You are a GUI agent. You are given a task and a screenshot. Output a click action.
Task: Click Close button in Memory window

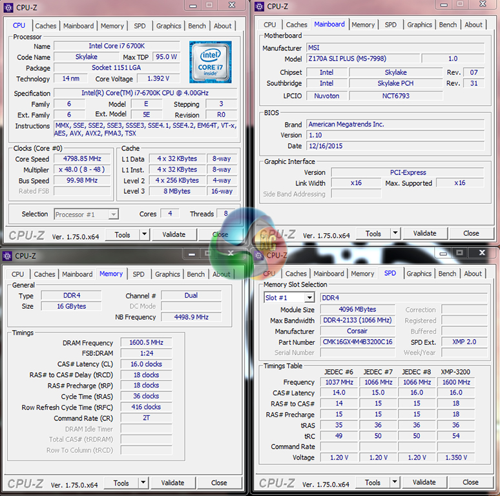point(219,483)
